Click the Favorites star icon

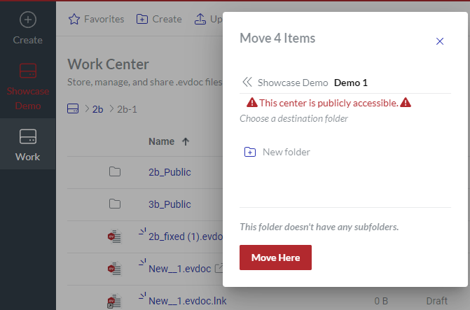point(74,19)
